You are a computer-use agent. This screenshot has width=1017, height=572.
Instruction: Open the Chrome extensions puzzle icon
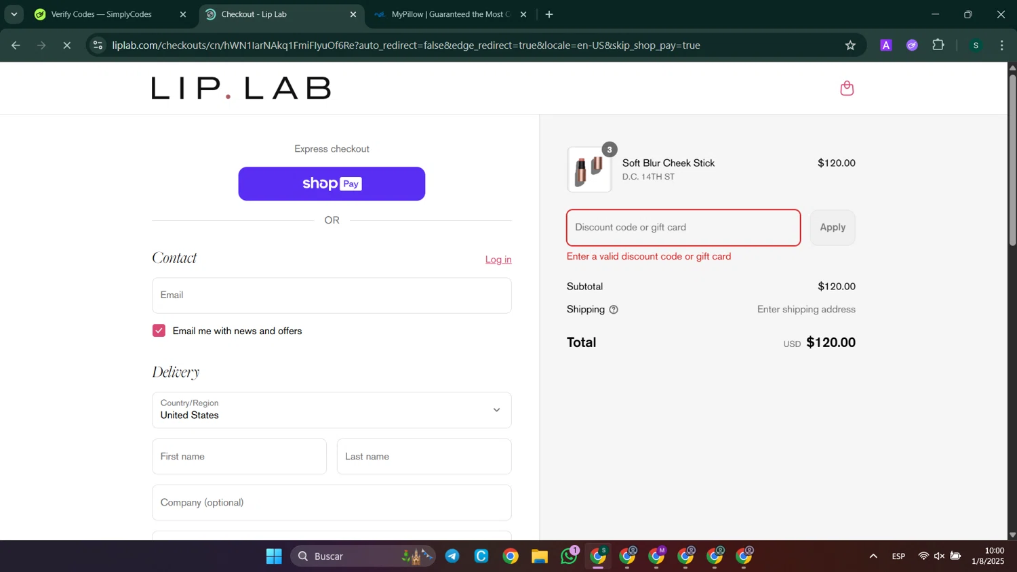tap(938, 45)
